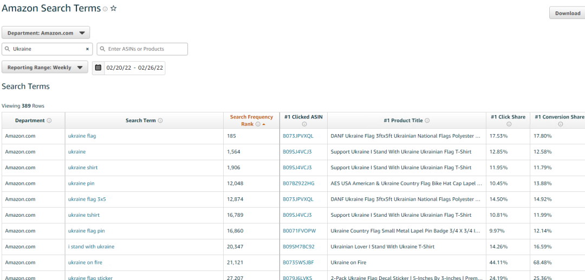This screenshot has width=585, height=280.
Task: Click the Search Term column header
Action: click(145, 121)
